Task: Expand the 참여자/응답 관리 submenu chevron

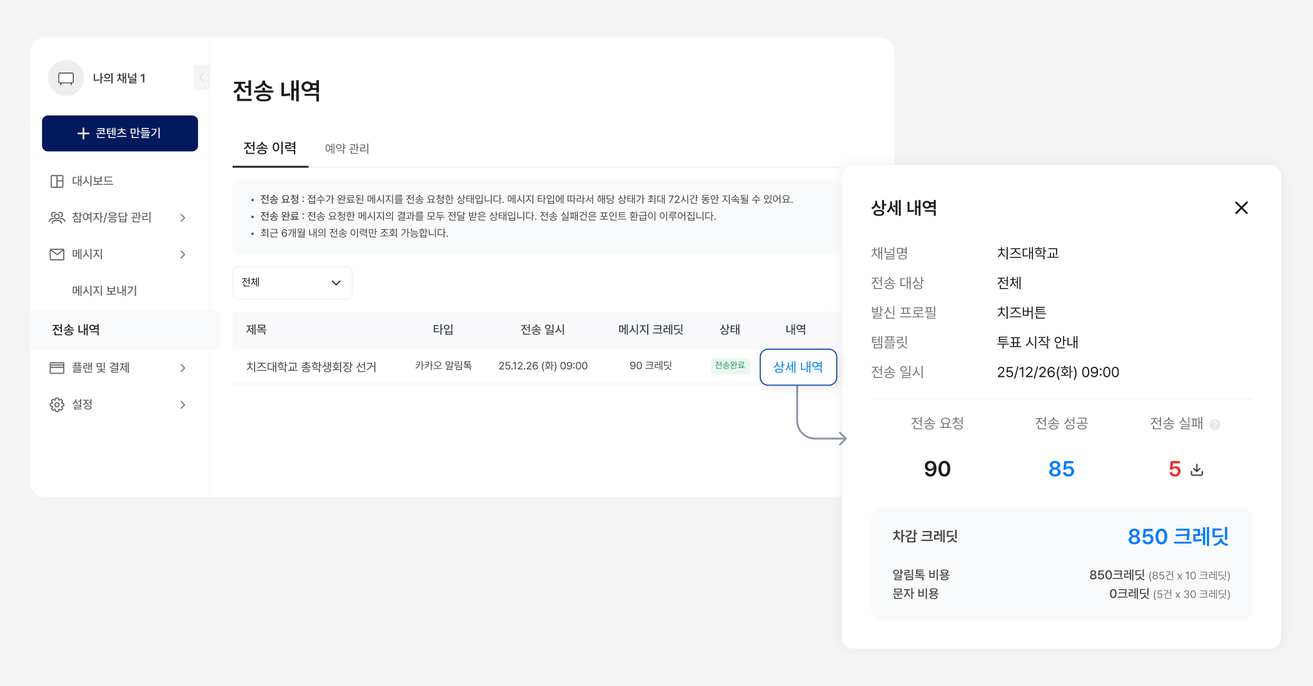Action: (x=183, y=217)
